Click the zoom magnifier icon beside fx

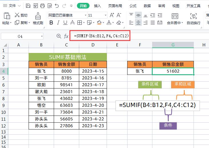click(x=59, y=36)
